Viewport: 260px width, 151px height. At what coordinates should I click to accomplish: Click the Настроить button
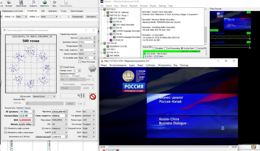click(91, 16)
